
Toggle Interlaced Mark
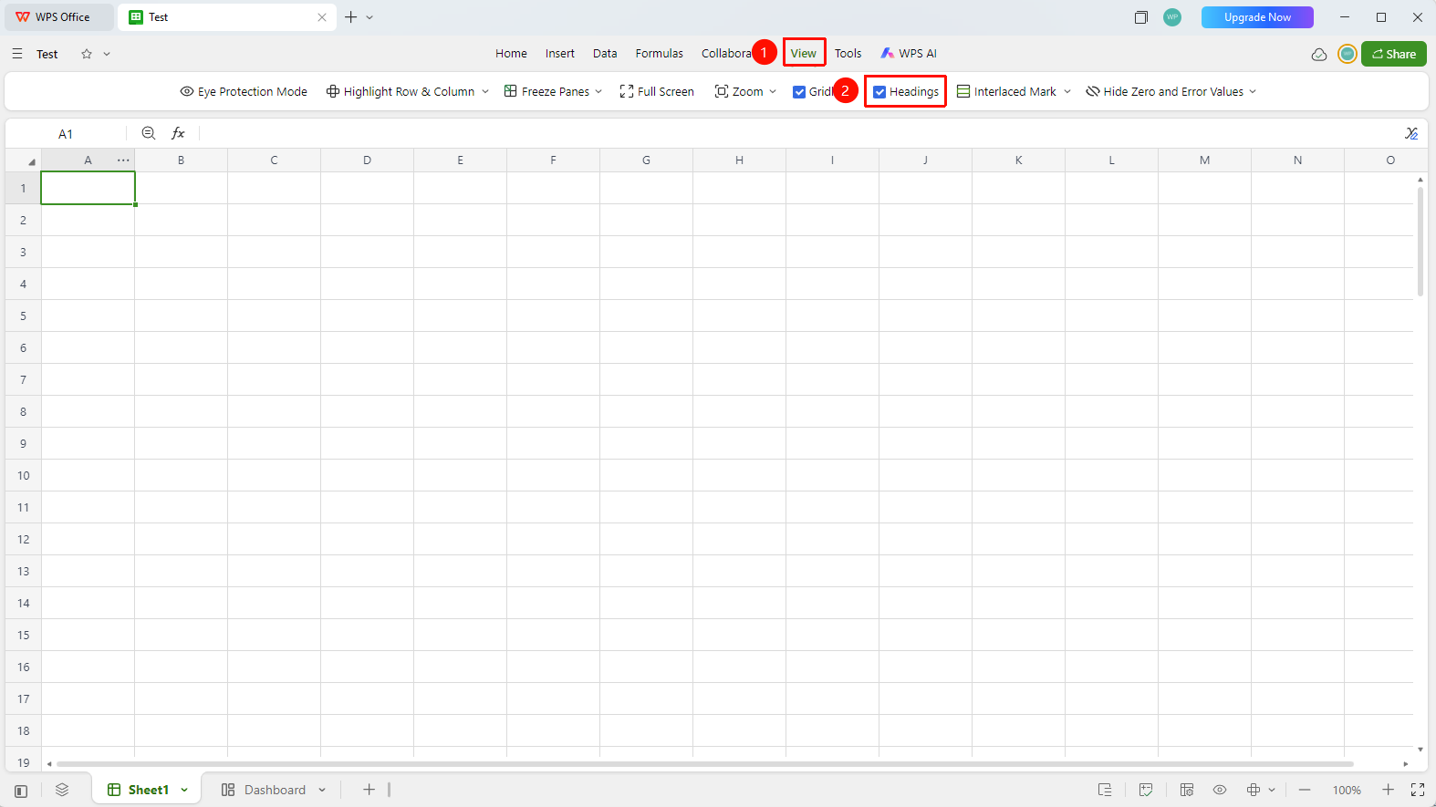[x=1005, y=92]
